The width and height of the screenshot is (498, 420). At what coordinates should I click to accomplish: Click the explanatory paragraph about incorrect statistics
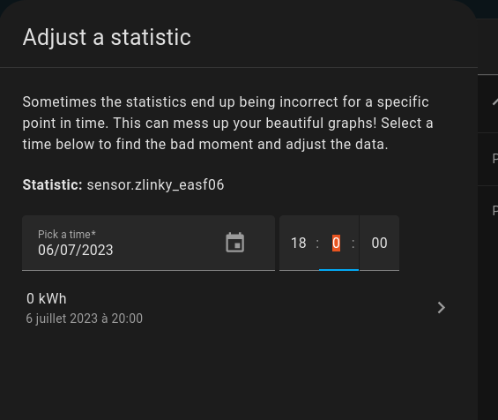click(227, 123)
